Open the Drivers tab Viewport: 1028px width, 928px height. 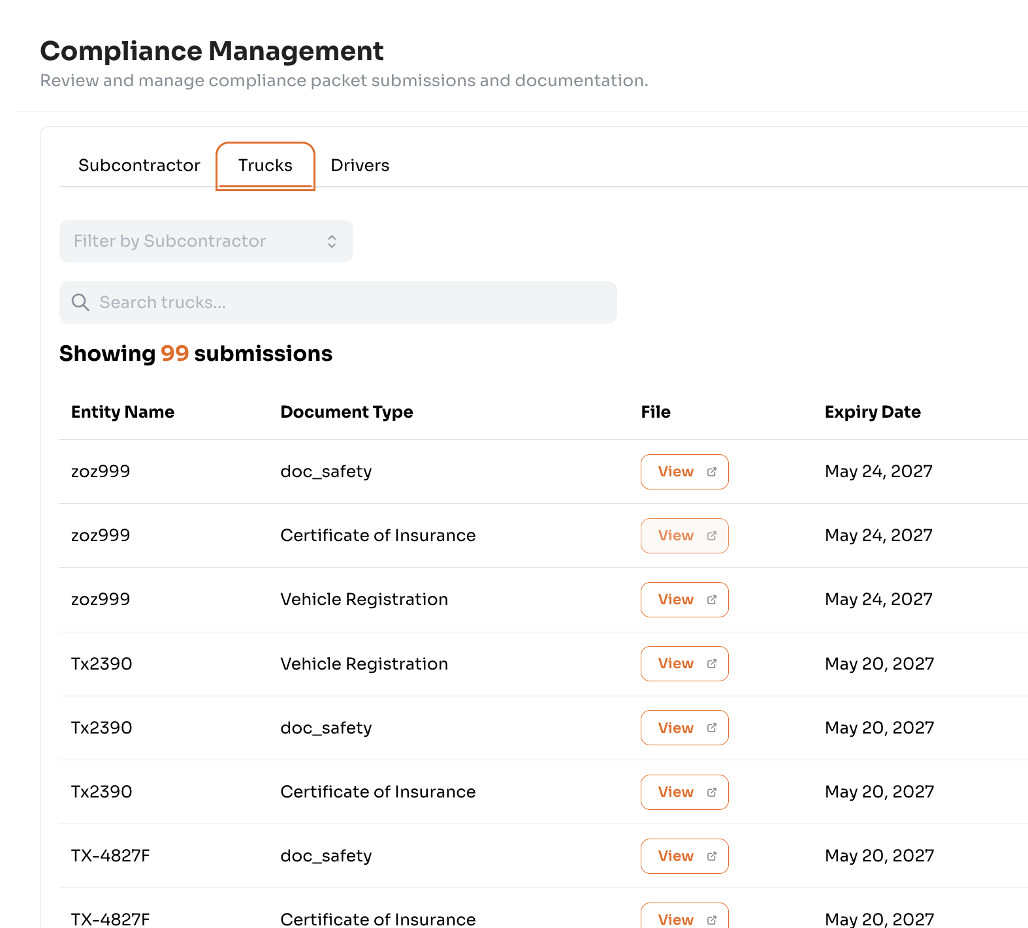[x=360, y=165]
